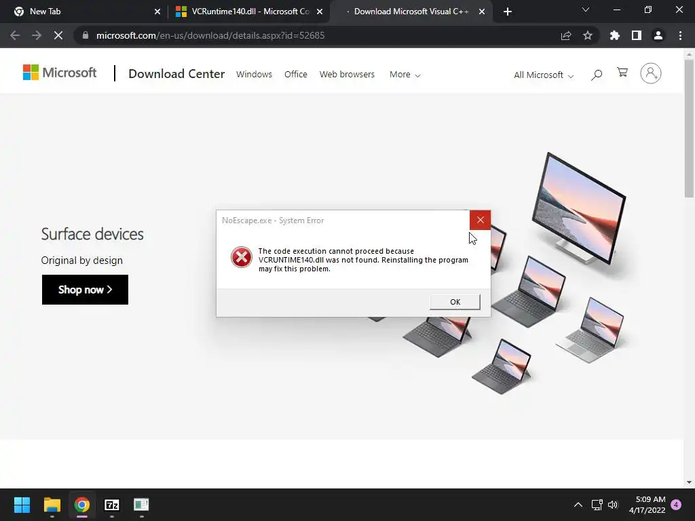The height and width of the screenshot is (521, 695).
Task: Open File Explorer from the taskbar
Action: click(x=52, y=505)
